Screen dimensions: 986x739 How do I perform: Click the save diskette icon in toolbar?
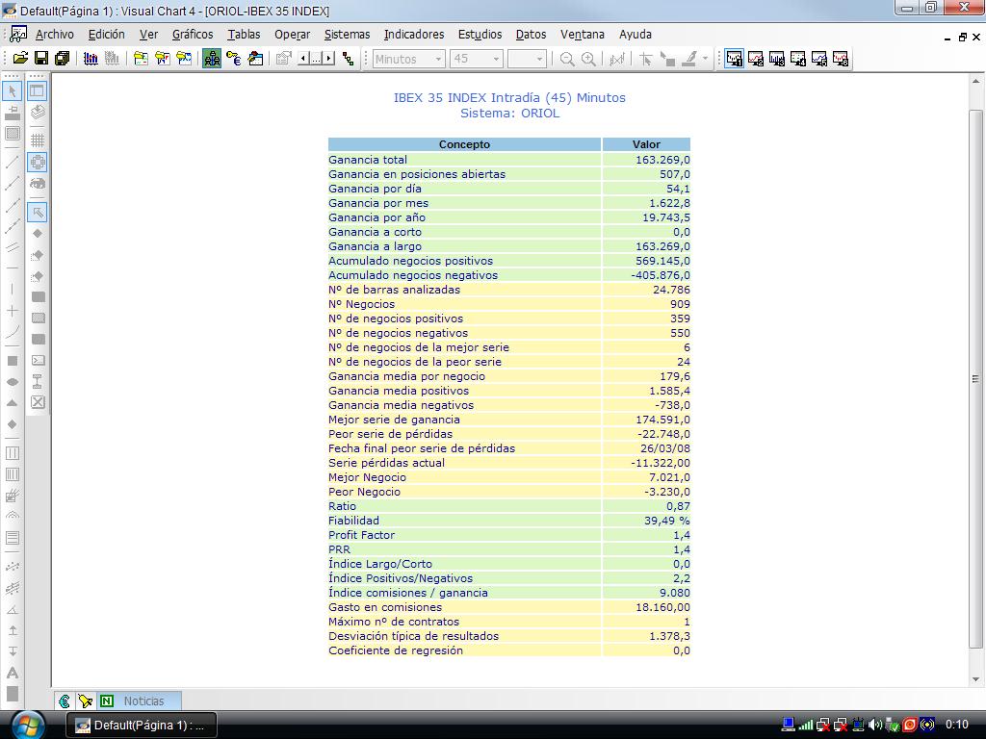(40, 59)
